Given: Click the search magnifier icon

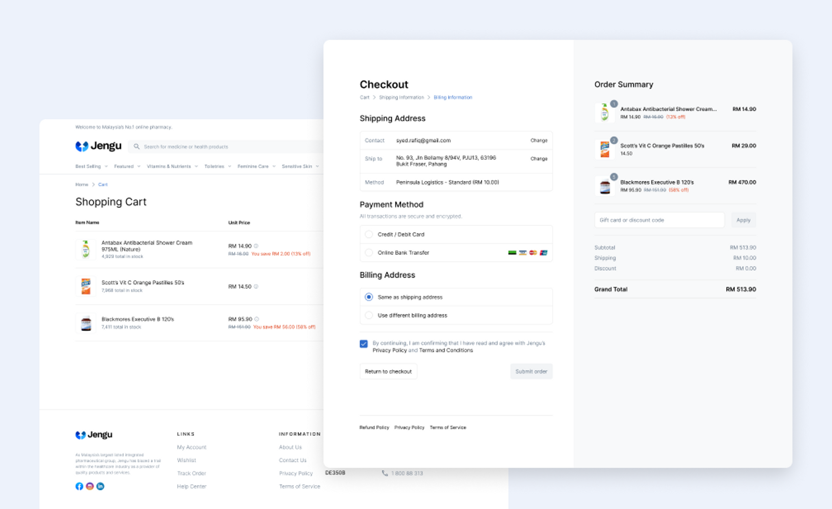Looking at the screenshot, I should point(136,147).
